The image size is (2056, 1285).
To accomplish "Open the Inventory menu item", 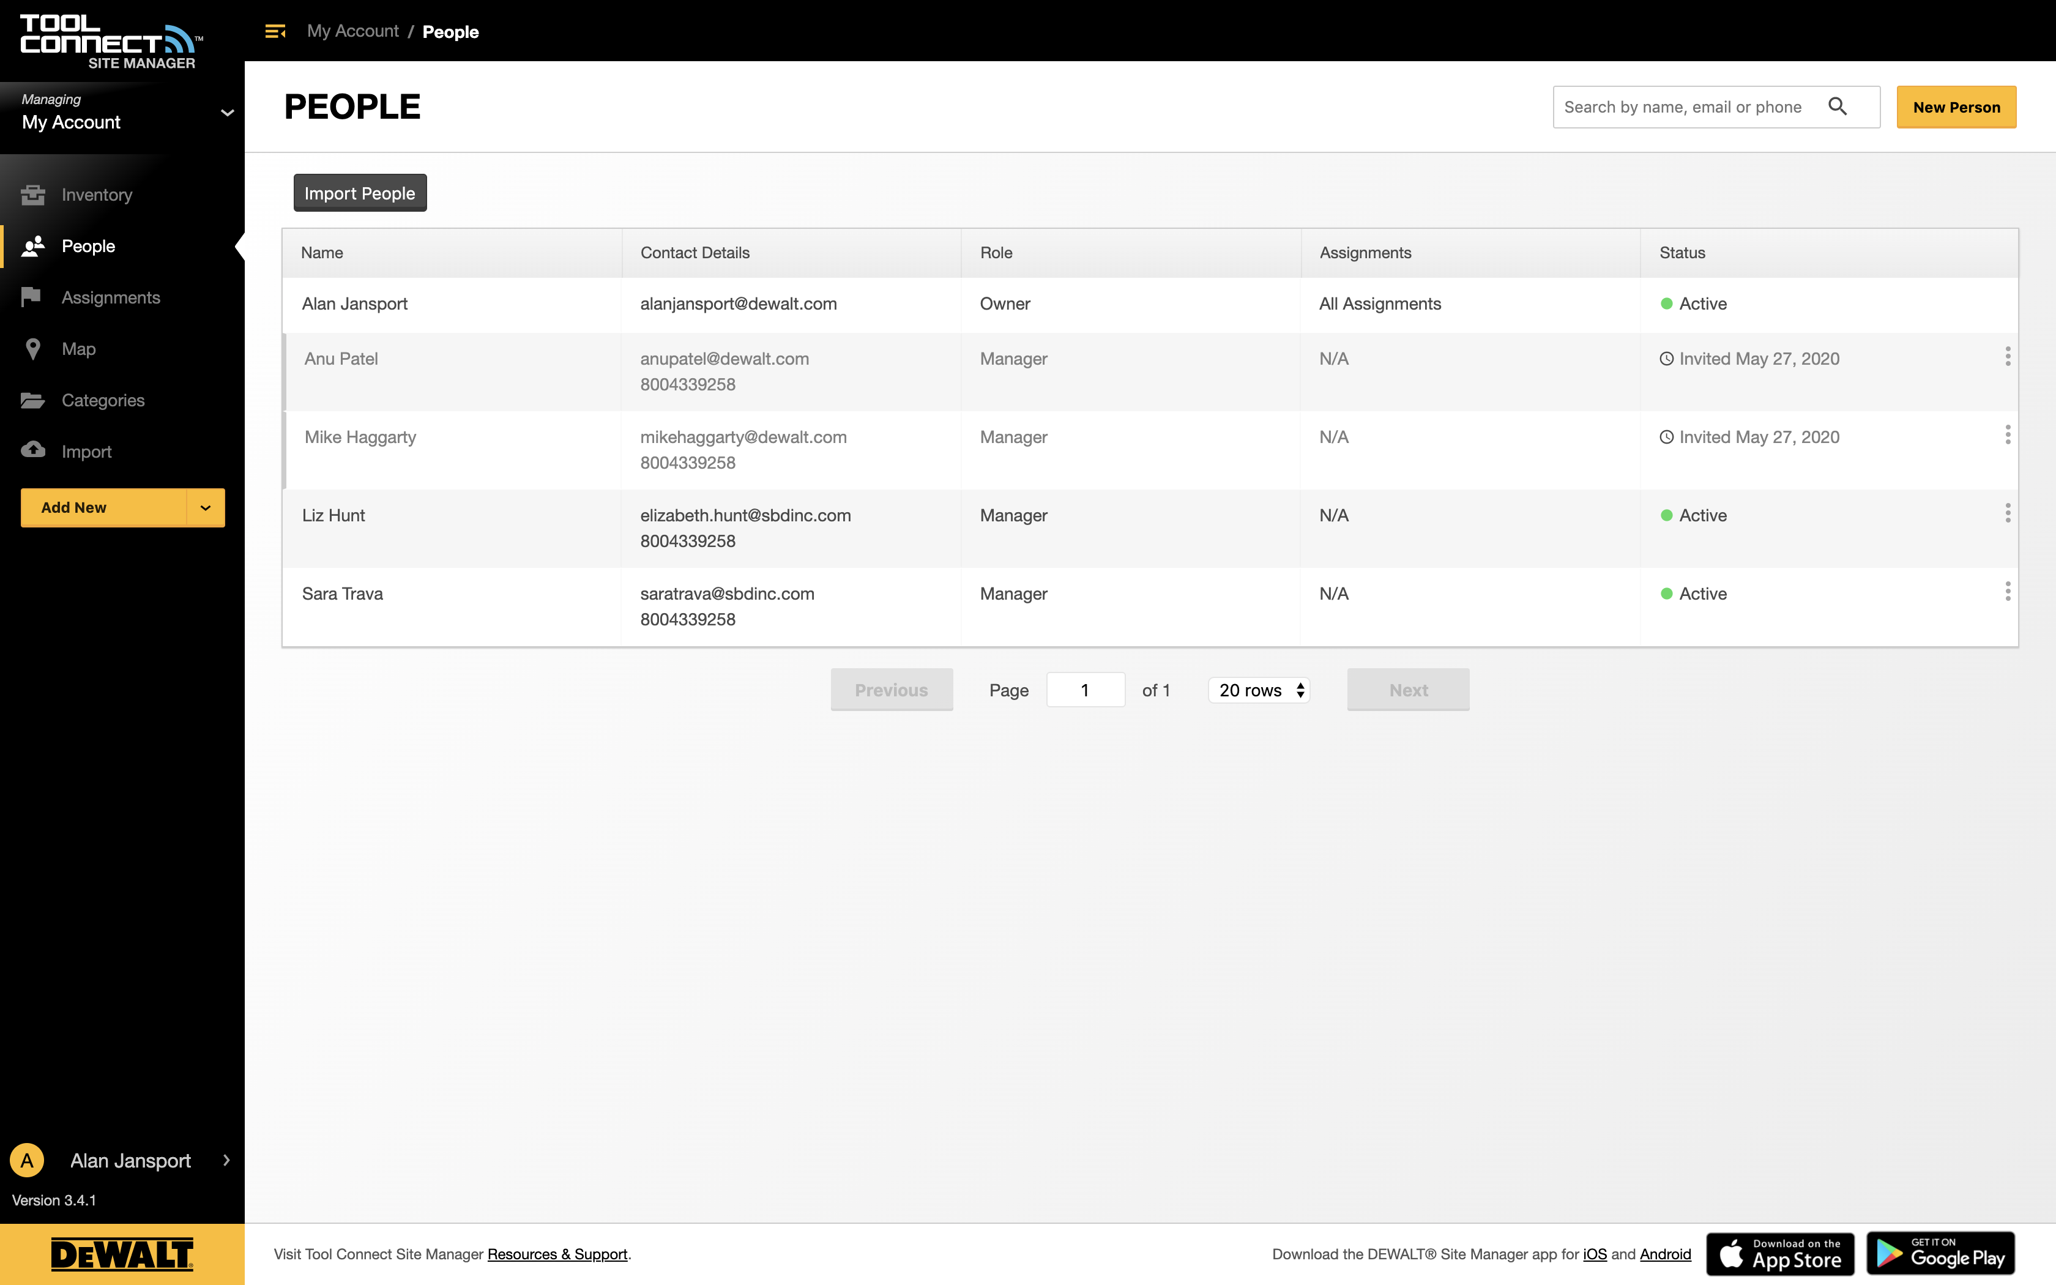I will click(x=97, y=195).
